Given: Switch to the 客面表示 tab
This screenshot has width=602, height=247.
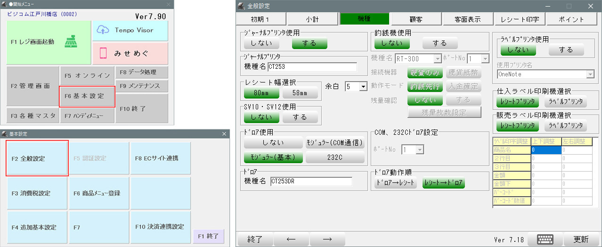Looking at the screenshot, I should [468, 19].
